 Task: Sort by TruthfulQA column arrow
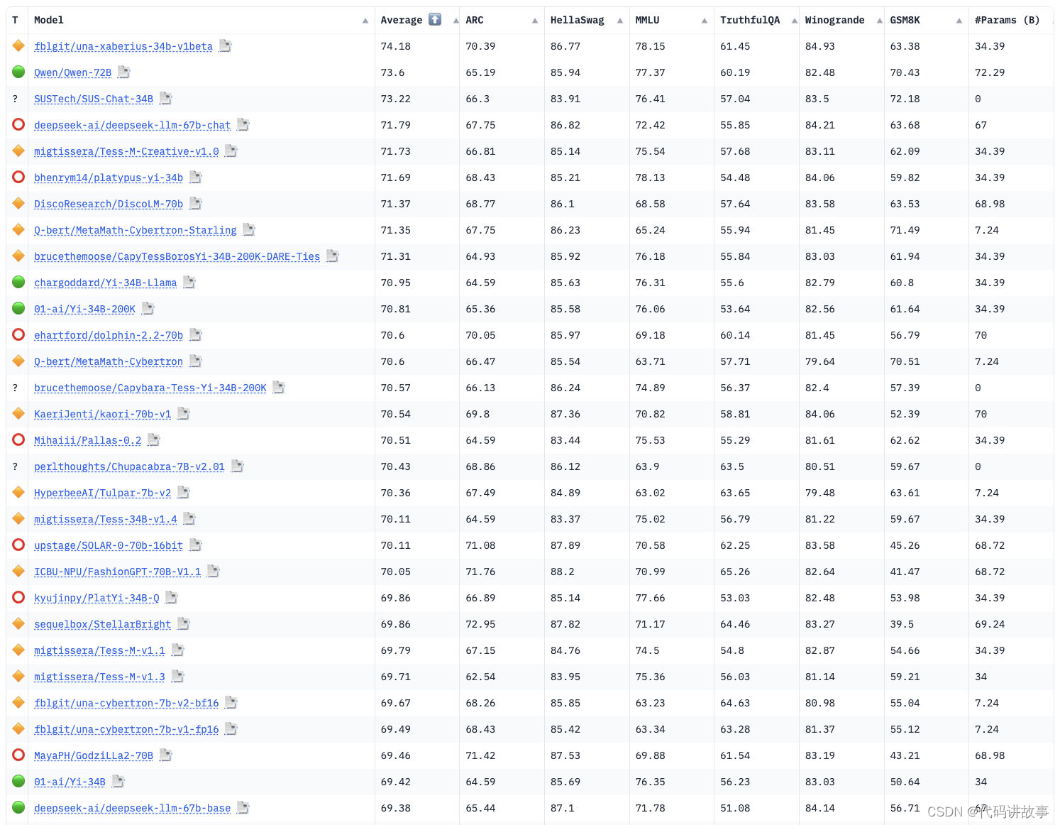[x=795, y=21]
